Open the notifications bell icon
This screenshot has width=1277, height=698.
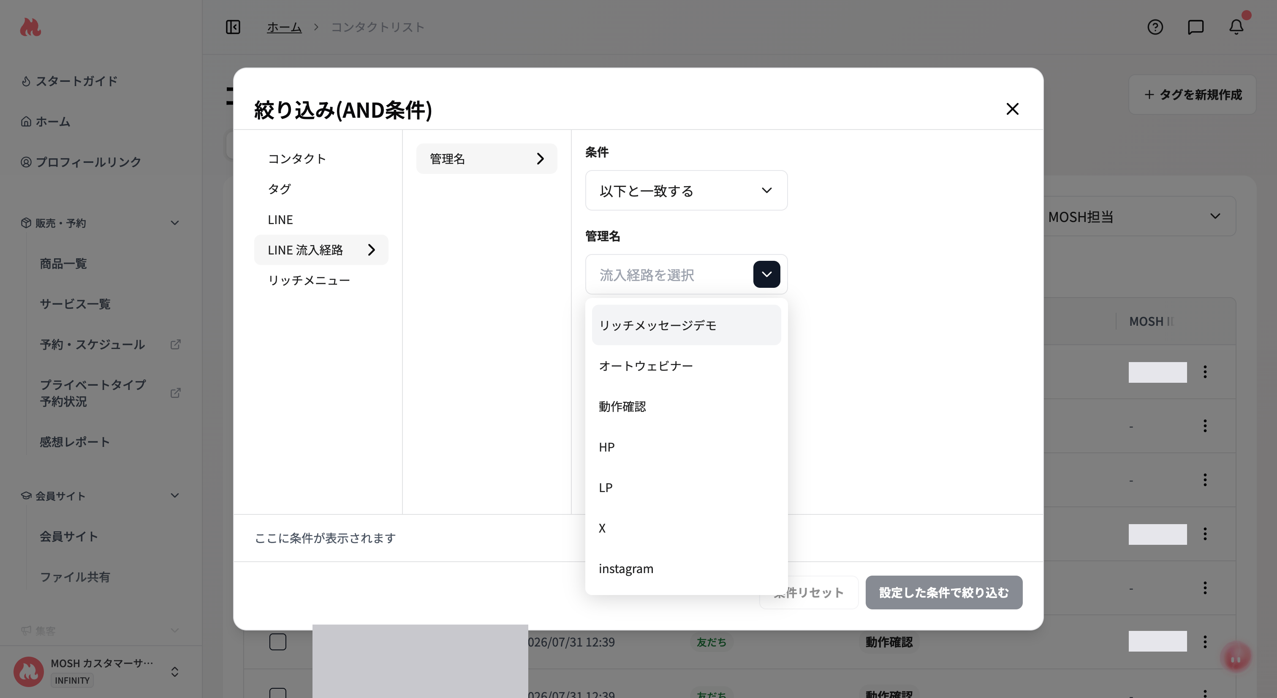(x=1236, y=27)
